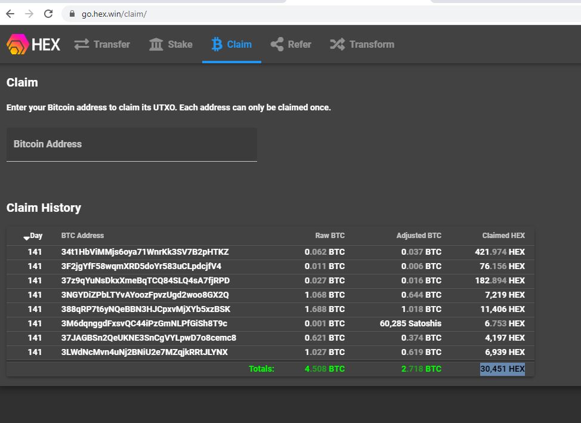The width and height of the screenshot is (581, 423).
Task: Click the 1.688 BTC raw value
Action: click(x=325, y=309)
